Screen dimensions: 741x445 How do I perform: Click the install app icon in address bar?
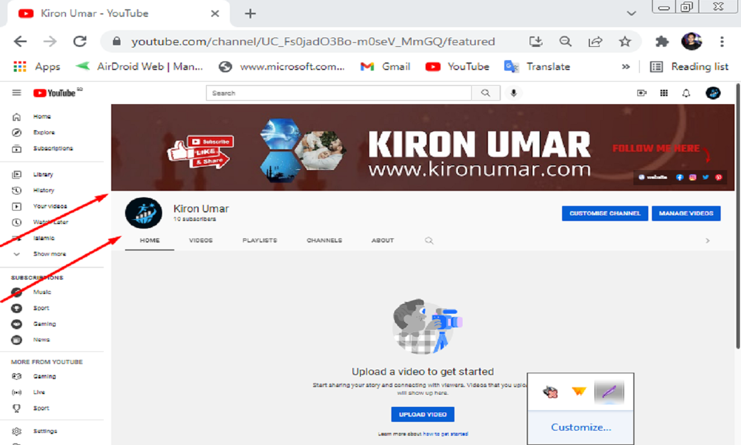point(536,42)
